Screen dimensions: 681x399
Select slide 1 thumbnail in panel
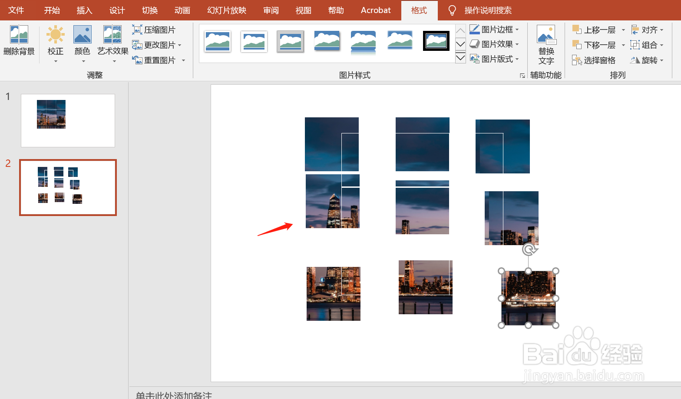pyautogui.click(x=68, y=120)
